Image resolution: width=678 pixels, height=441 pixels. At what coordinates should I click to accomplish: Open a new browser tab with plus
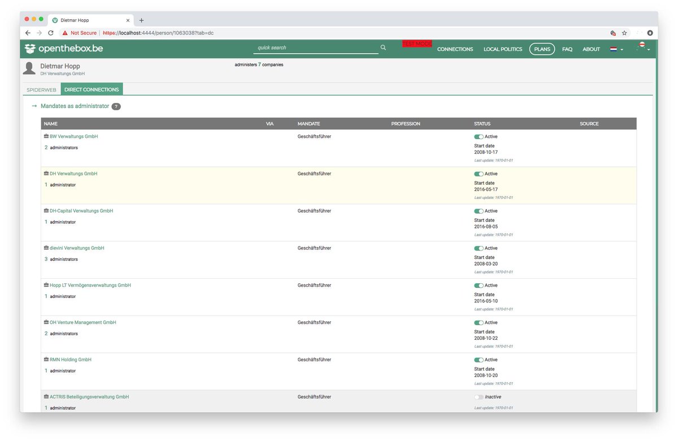tap(141, 20)
